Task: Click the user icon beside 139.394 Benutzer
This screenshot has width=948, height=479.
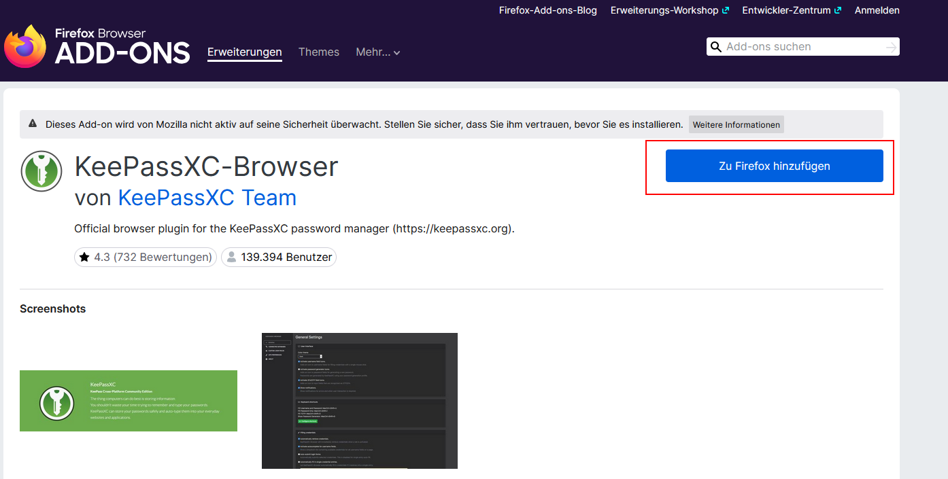Action: click(231, 258)
